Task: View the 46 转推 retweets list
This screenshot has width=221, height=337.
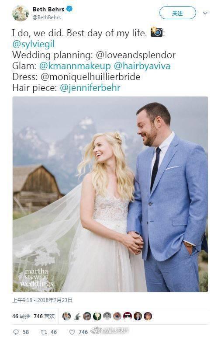Action: 21,316
